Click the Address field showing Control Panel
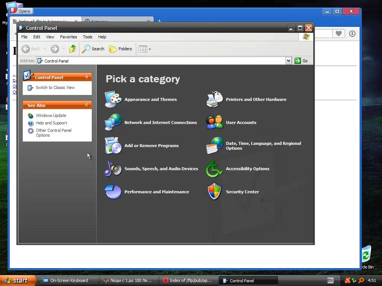The image size is (382, 286). tap(161, 61)
